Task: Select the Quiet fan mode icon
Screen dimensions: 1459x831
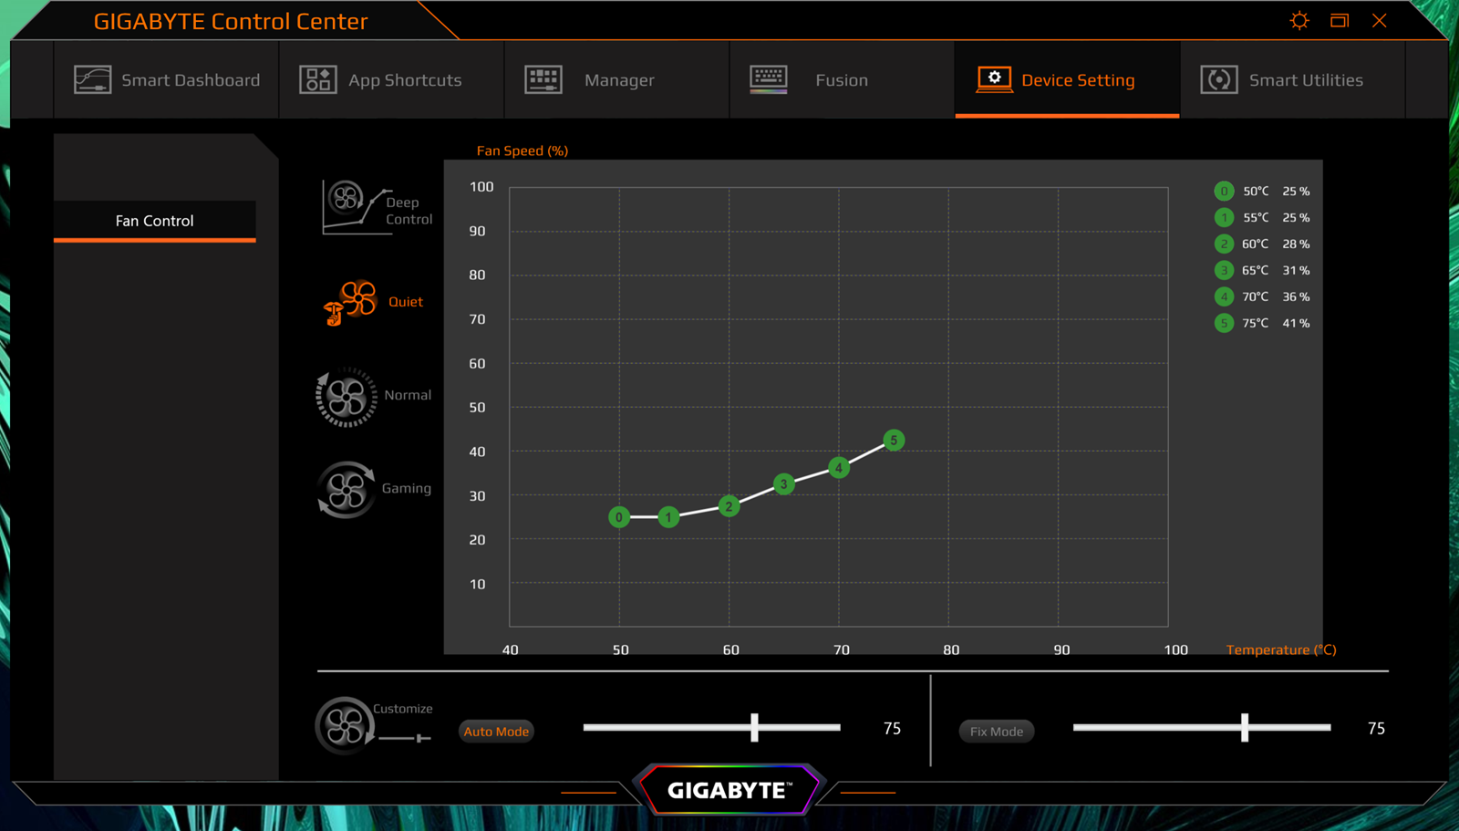Action: pos(350,303)
